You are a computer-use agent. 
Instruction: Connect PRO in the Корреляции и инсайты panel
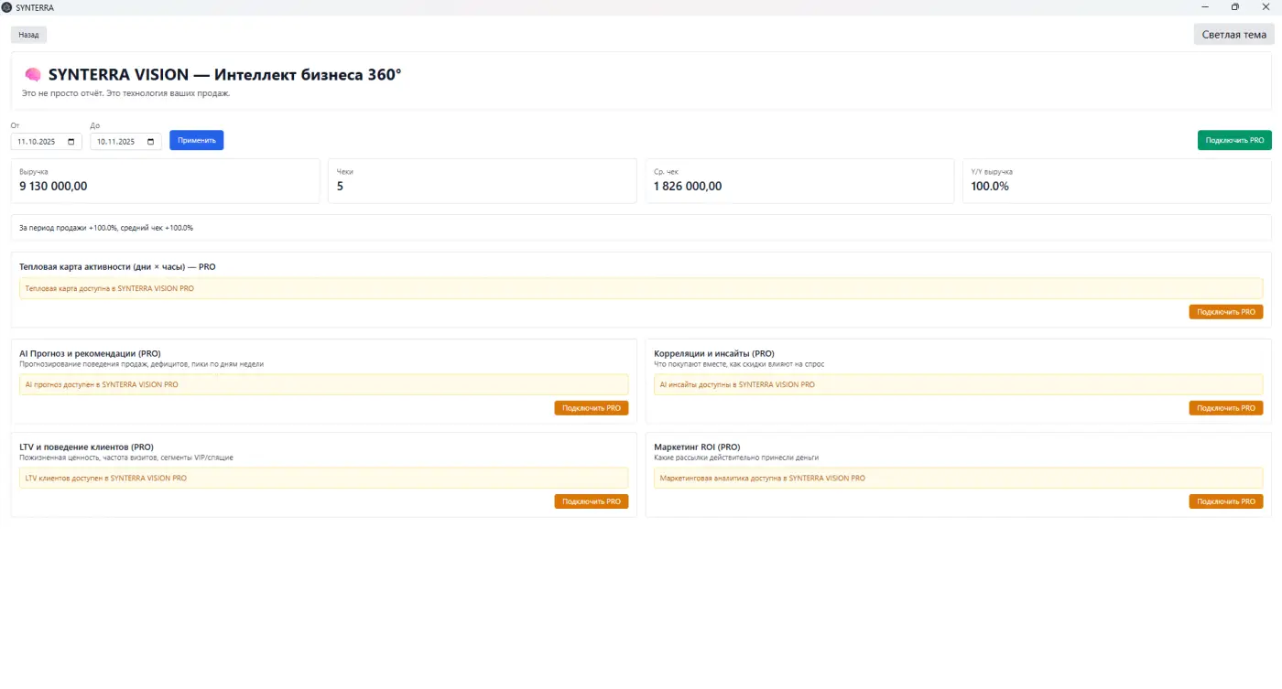click(1225, 408)
